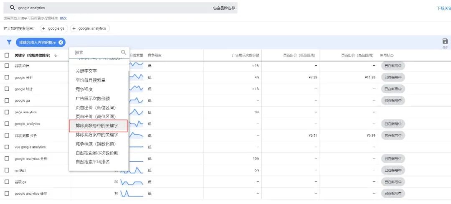Click 已在帐号中 badge for 谷歌 ga row
This screenshot has width=451, height=204.
393,182
